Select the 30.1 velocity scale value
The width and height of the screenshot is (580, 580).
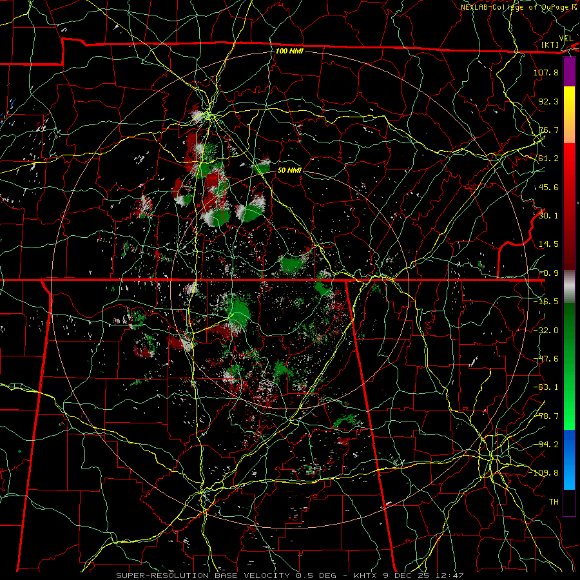pyautogui.click(x=548, y=215)
